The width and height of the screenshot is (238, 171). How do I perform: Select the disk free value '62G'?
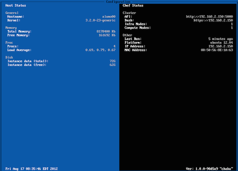click(113, 65)
